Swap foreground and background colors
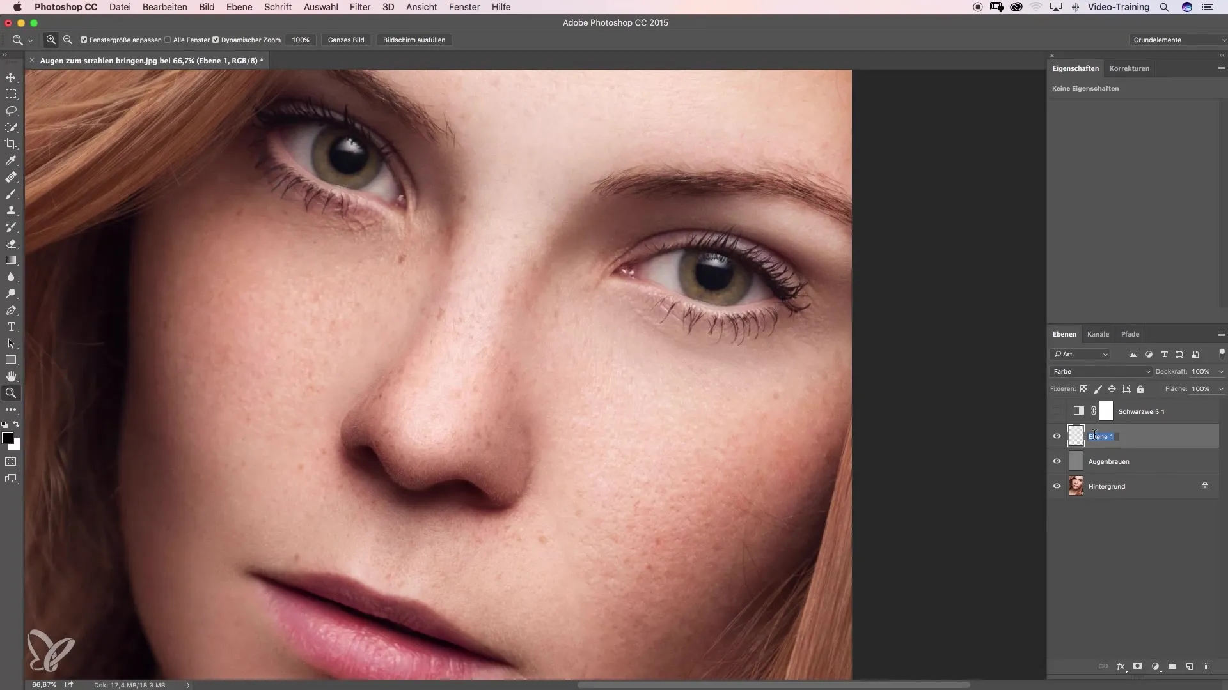 (x=16, y=425)
